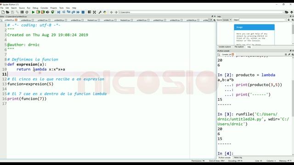Expand the Source Console dropdown
The width and height of the screenshot is (294, 165).
(226, 20)
